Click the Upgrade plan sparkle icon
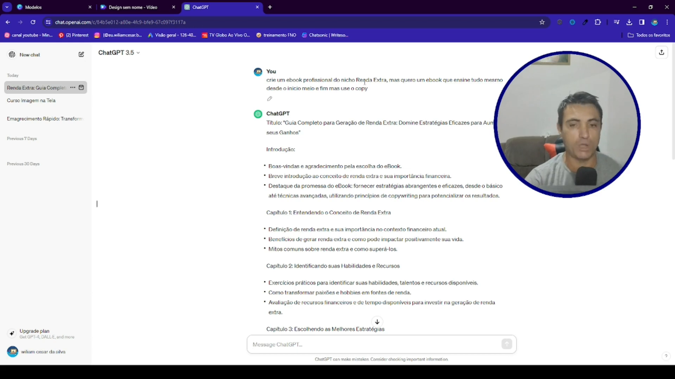 tap(12, 333)
